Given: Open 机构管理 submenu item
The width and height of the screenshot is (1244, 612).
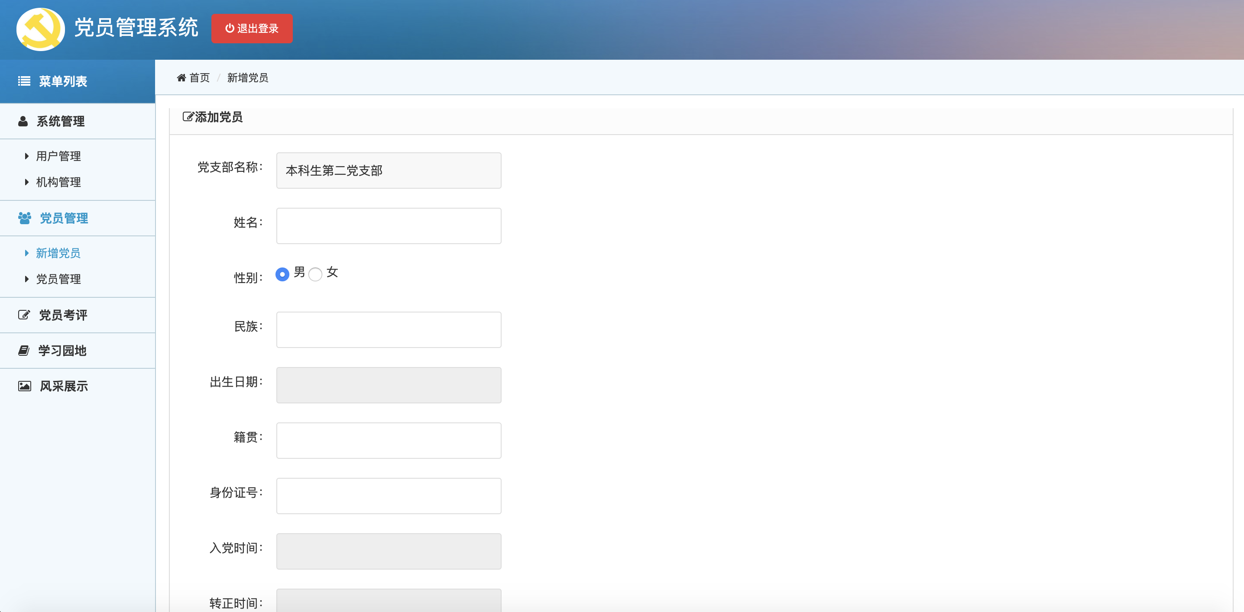Looking at the screenshot, I should 58,182.
